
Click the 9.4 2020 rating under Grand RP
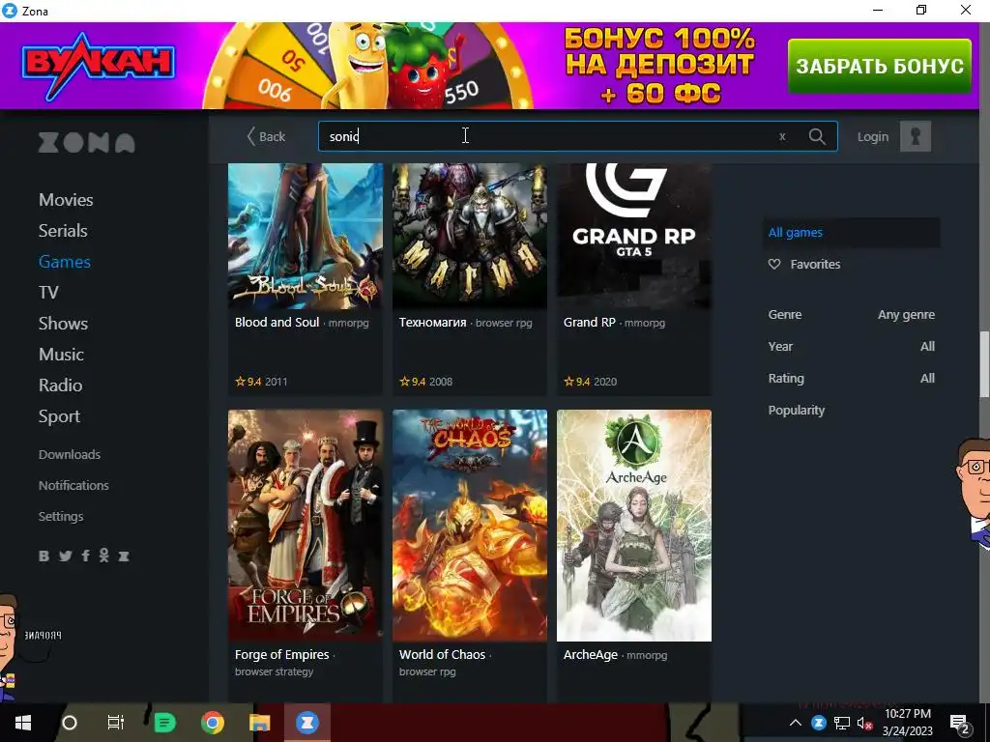click(590, 382)
